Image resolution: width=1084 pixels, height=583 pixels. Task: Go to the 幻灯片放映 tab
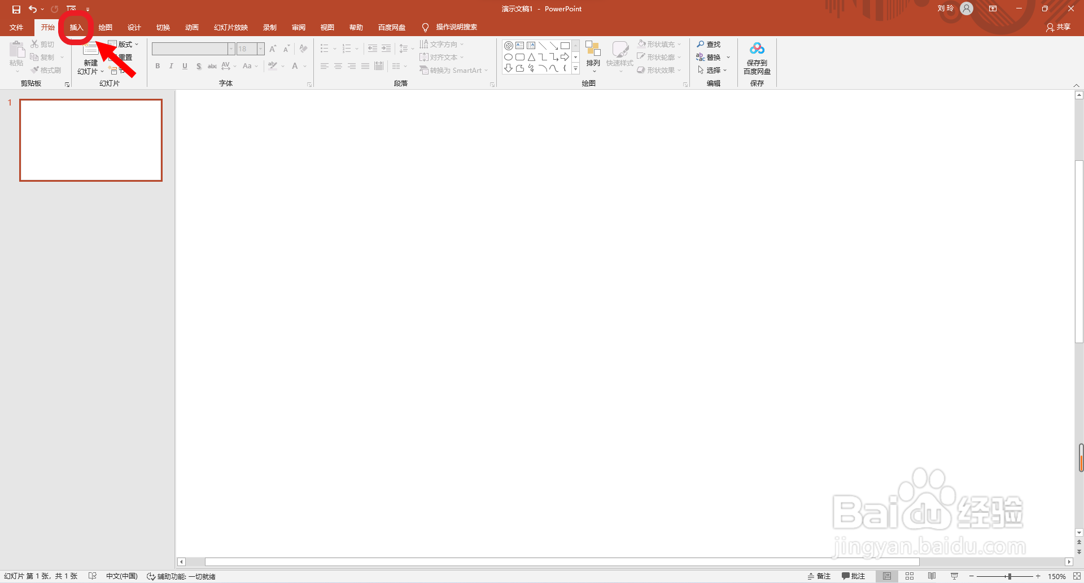coord(231,27)
